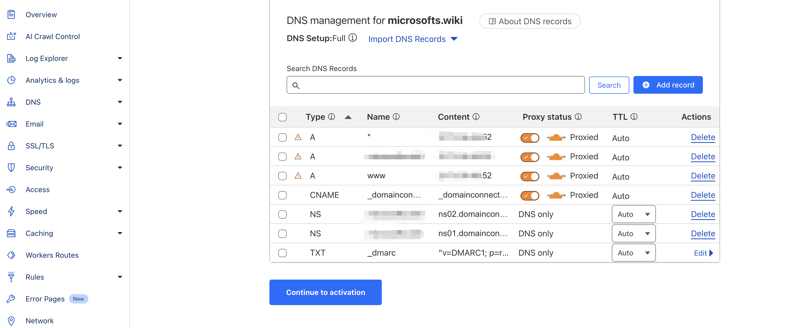
Task: Click the Add record button
Action: point(668,85)
